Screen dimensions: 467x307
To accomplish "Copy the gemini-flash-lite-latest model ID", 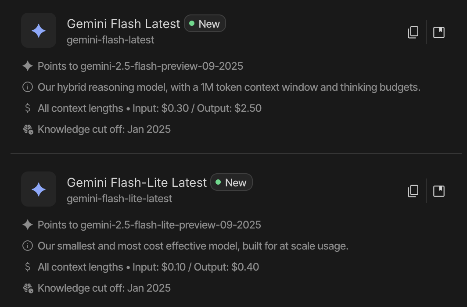I will click(x=413, y=191).
